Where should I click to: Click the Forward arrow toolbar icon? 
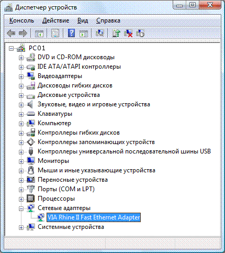coord(23,33)
